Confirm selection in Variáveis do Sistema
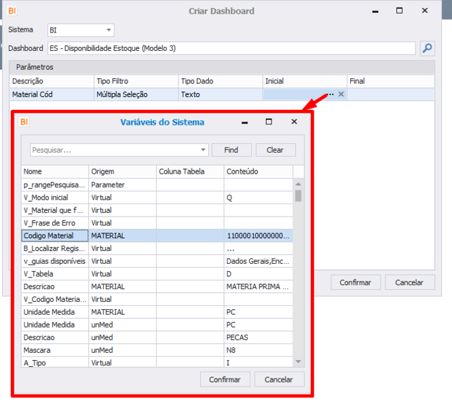Screen dimensions: 452x407 225,379
